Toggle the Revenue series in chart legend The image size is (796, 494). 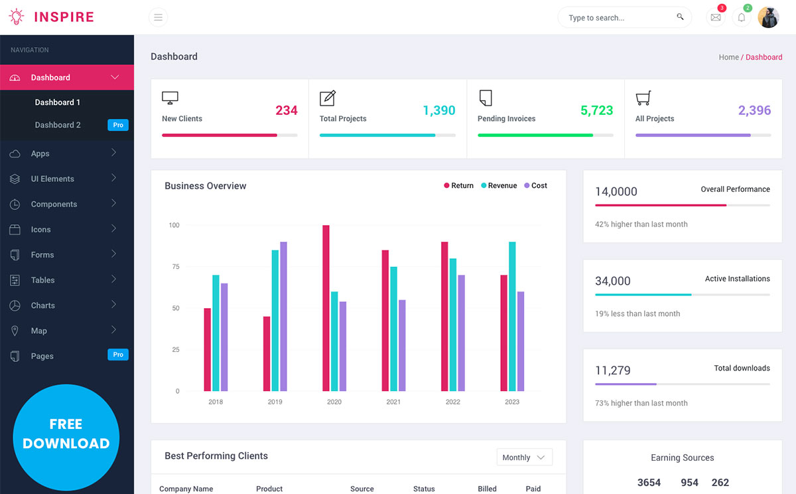(x=498, y=186)
